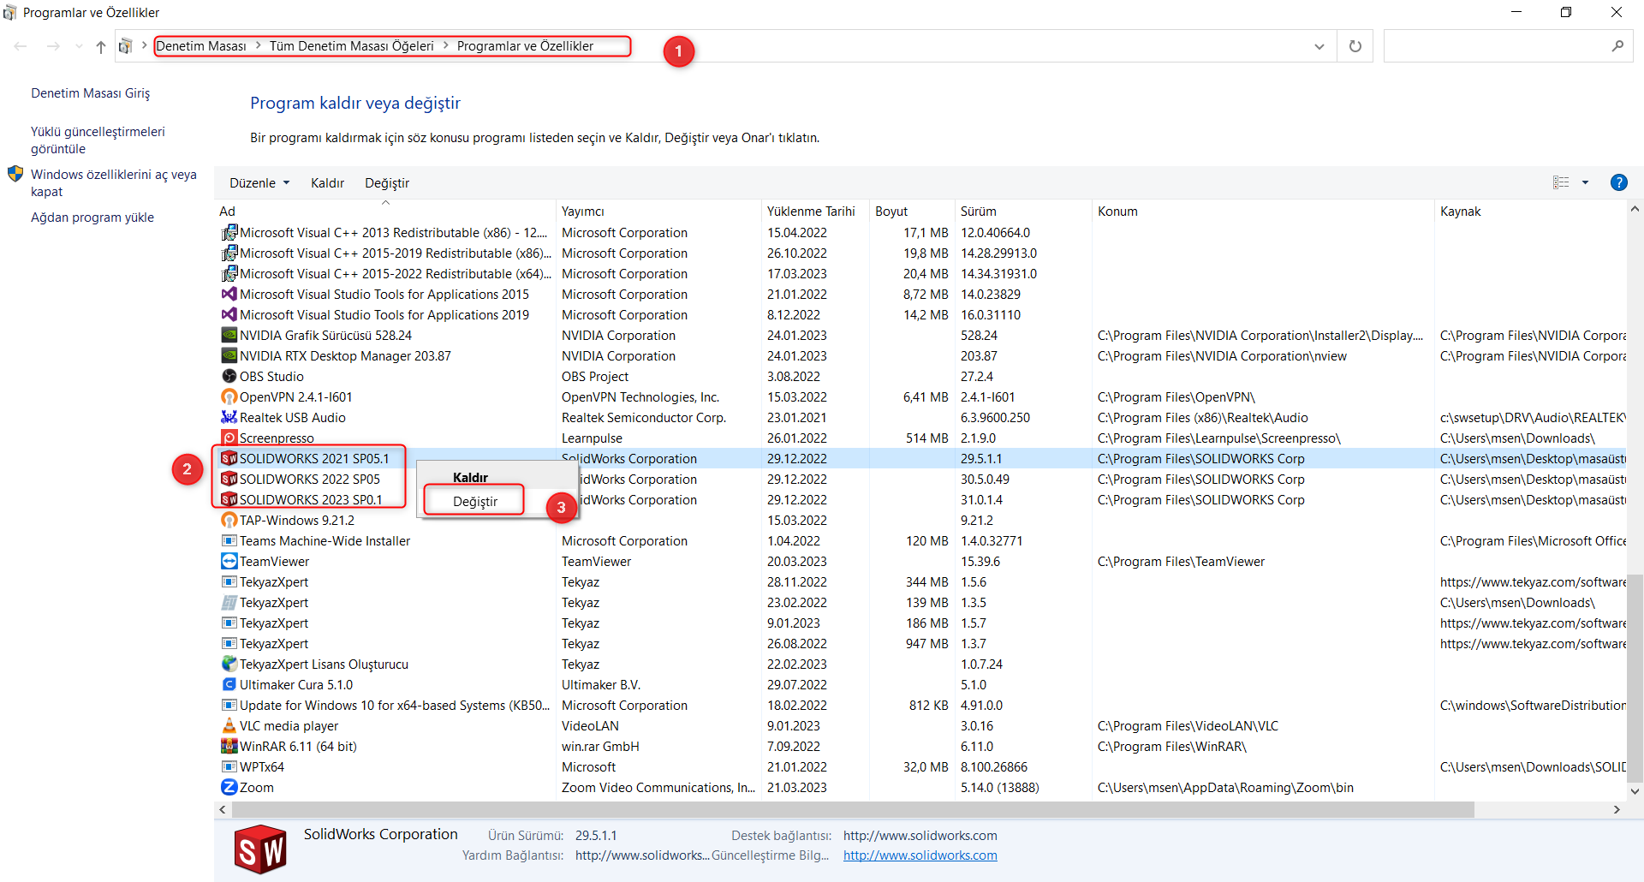
Task: Click the VLC media player cone icon
Action: pos(229,726)
